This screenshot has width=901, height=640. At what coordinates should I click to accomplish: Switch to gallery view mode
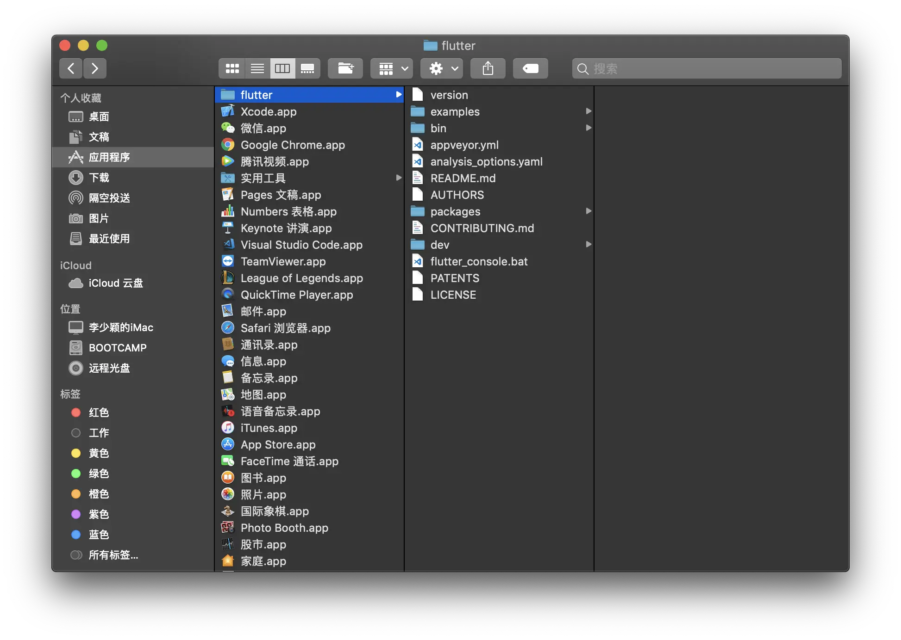tap(307, 69)
